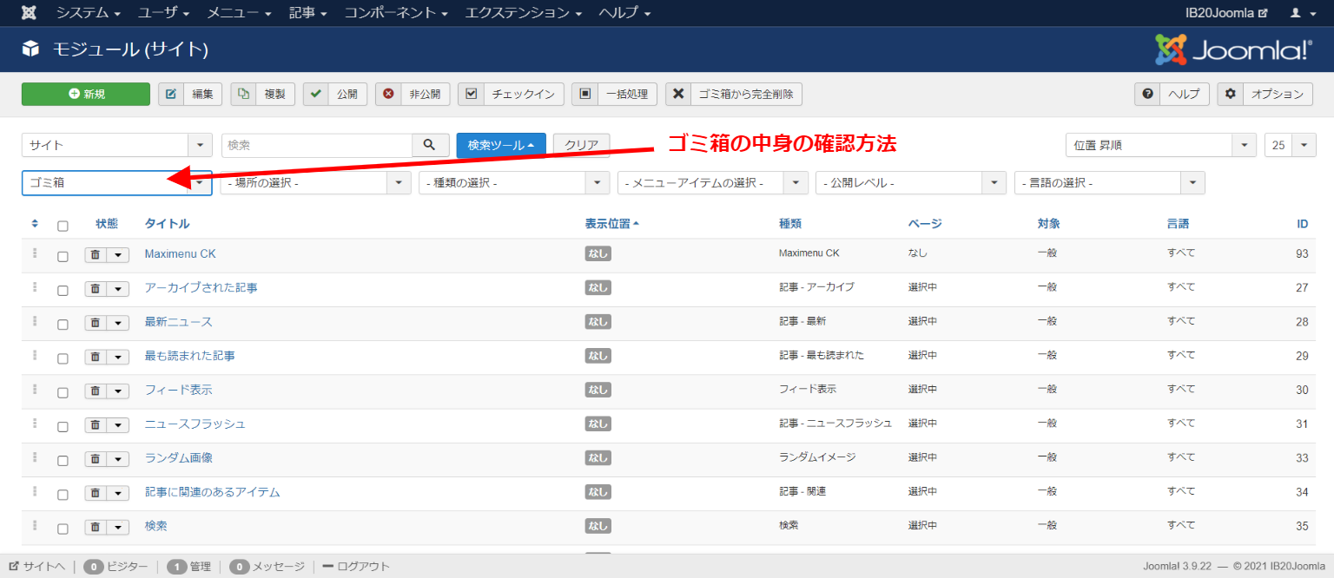
Task: Click the Joomla logo icon in top bar
Action: coord(30,13)
